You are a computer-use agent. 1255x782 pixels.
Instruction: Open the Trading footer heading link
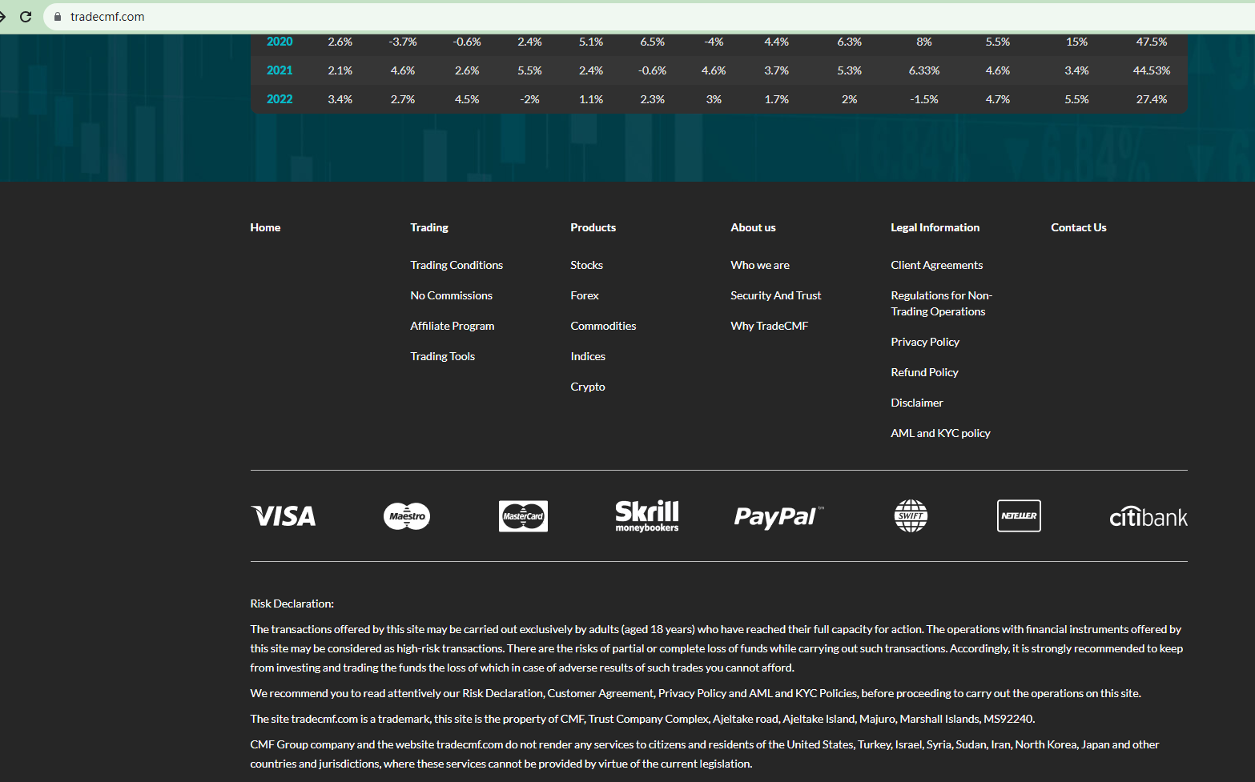(x=429, y=227)
